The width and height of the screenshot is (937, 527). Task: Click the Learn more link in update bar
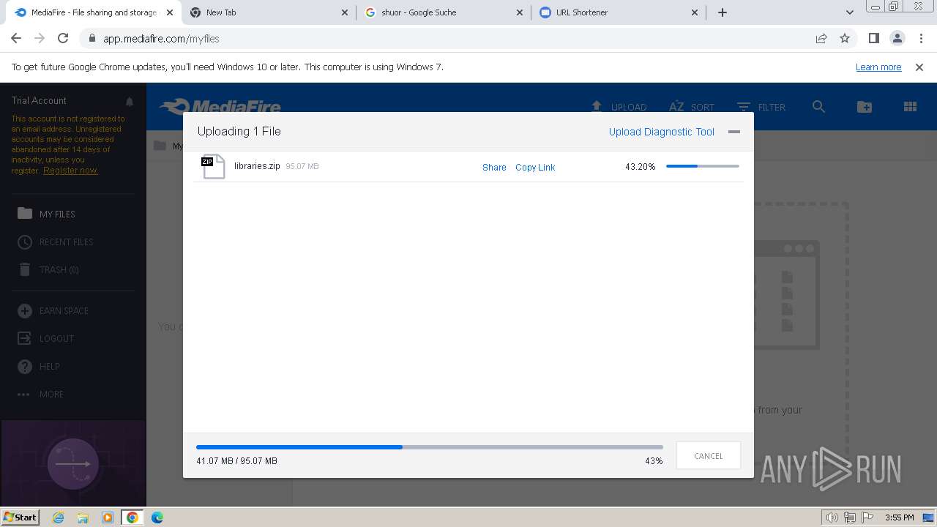878,67
